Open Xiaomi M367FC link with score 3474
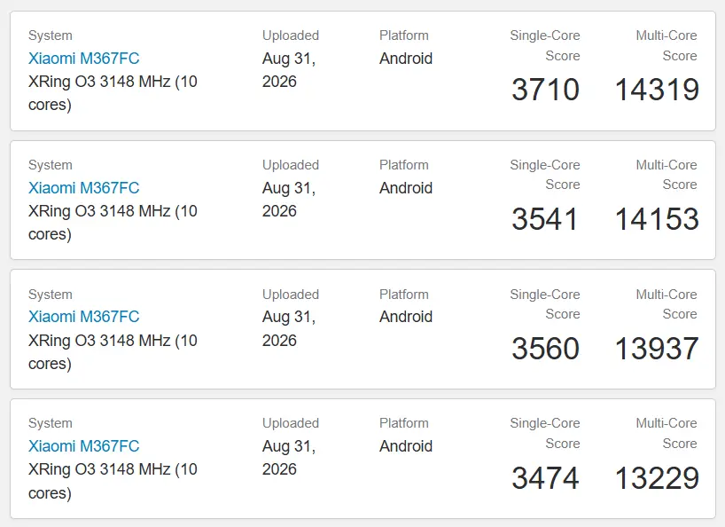This screenshot has height=527, width=725. 83,446
